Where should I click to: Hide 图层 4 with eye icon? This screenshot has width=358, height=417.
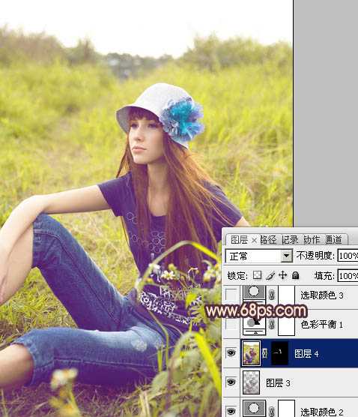[231, 353]
